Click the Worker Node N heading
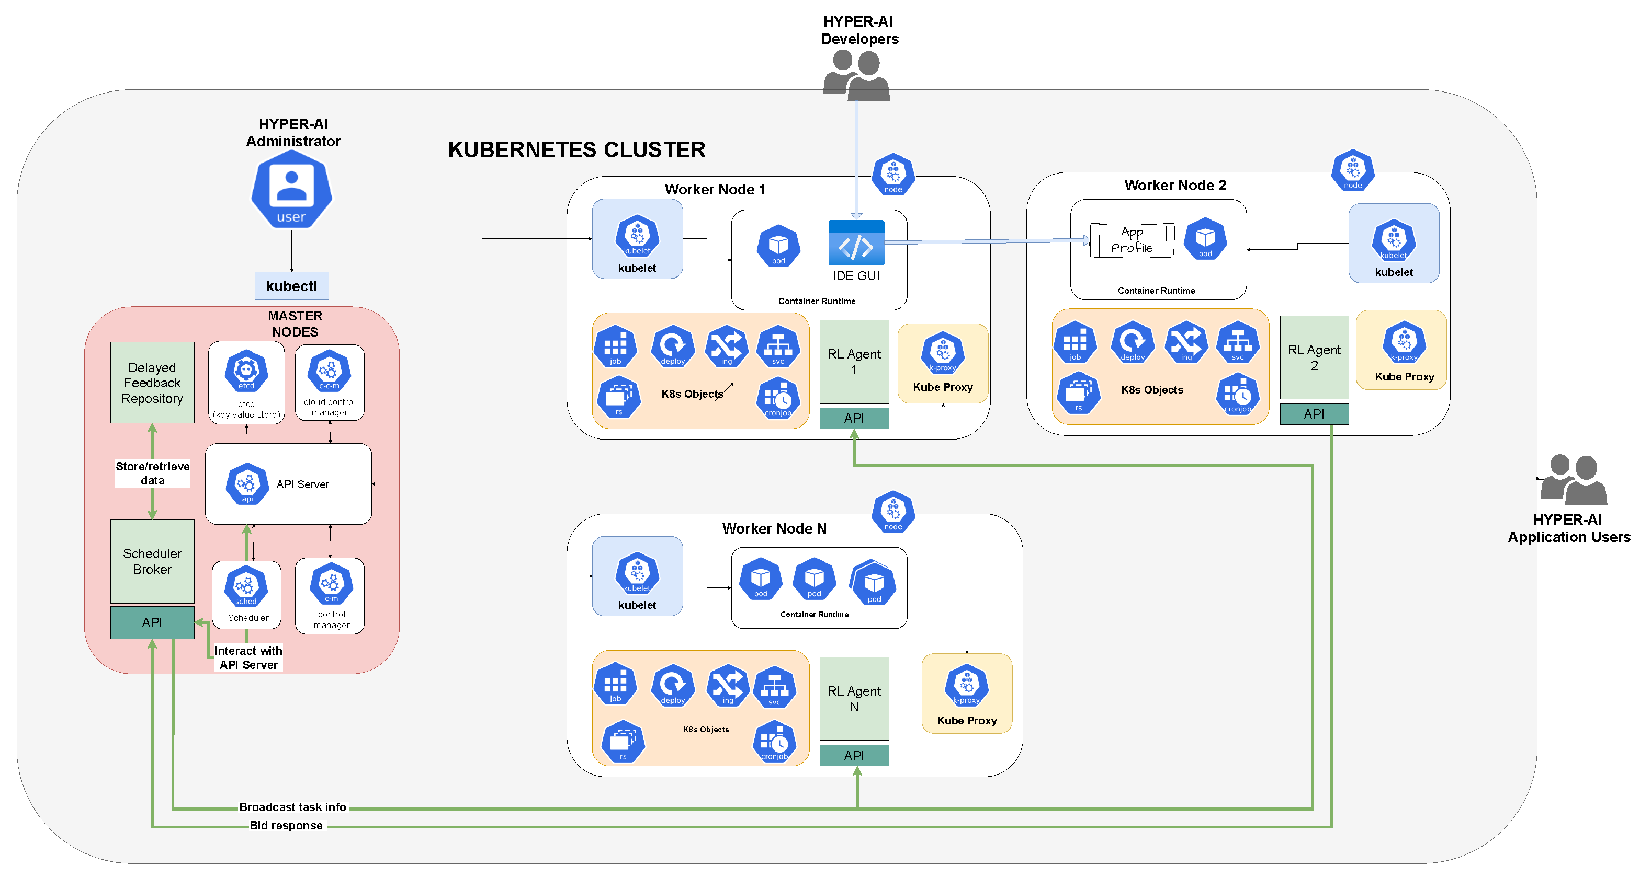1640x878 pixels. [x=774, y=528]
